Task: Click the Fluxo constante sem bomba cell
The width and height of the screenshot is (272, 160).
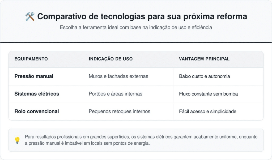Action: [x=209, y=94]
